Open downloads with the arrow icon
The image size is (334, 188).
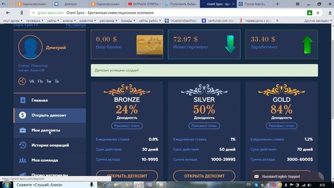[330, 13]
